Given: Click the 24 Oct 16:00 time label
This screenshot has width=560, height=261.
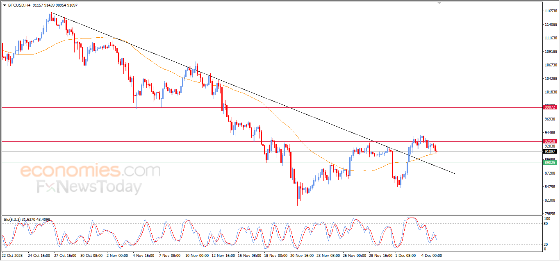Looking at the screenshot, I should point(40,256).
